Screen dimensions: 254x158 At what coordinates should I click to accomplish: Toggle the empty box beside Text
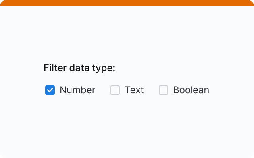point(115,90)
